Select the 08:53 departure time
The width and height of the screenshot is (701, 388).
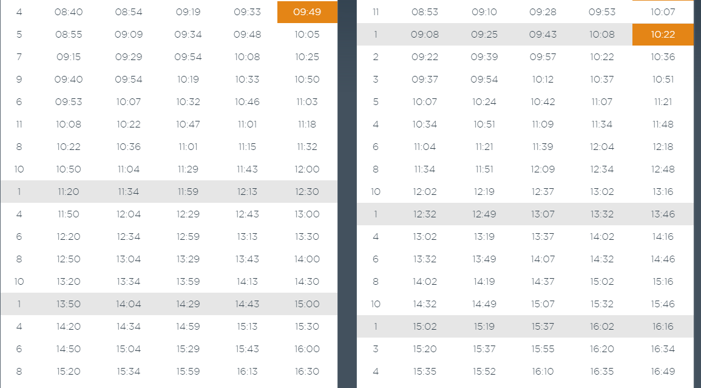tap(425, 12)
